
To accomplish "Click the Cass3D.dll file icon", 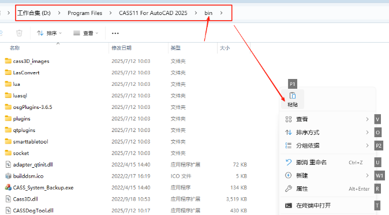I will click(x=8, y=199).
